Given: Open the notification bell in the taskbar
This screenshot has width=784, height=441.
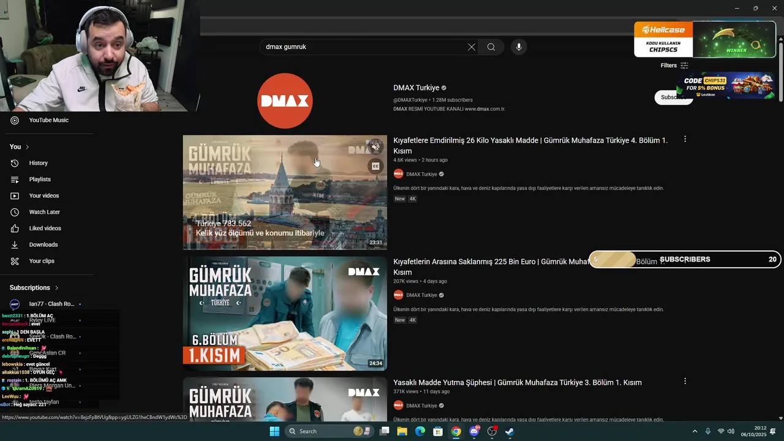Looking at the screenshot, I should [x=773, y=431].
